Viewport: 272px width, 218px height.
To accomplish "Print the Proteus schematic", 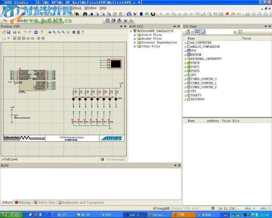I will [15, 32].
